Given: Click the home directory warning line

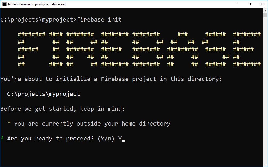Looking at the screenshot, I should pos(89,123).
